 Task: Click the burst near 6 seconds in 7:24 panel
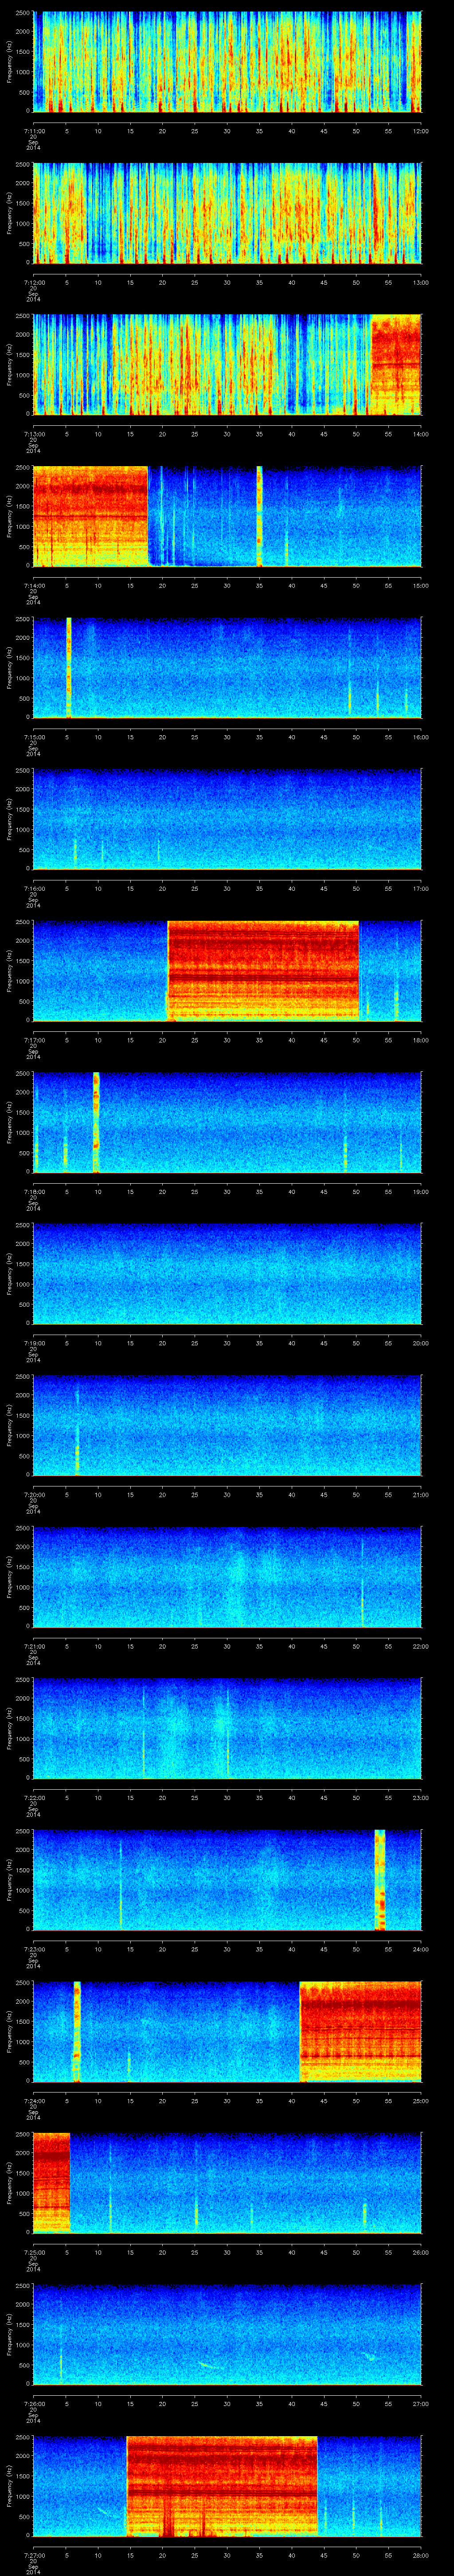coord(76,2030)
